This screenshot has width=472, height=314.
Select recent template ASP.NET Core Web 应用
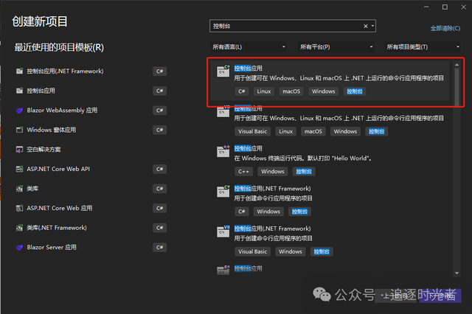pos(60,208)
